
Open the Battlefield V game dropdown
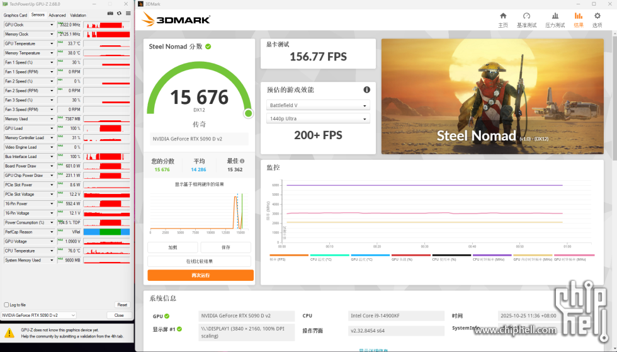click(x=318, y=105)
